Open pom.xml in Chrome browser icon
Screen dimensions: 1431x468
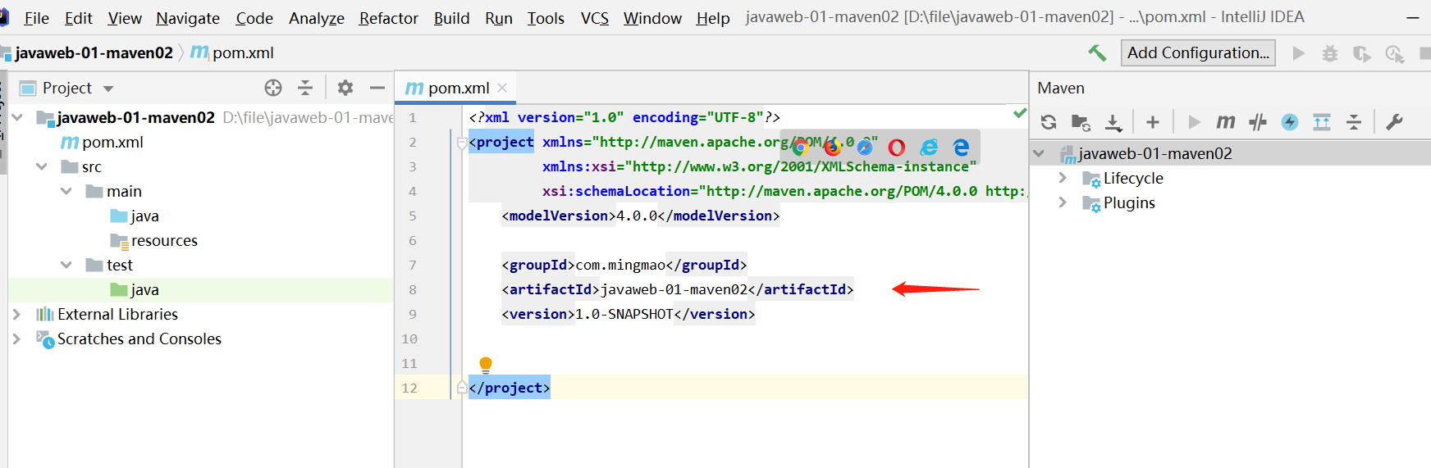pos(800,147)
